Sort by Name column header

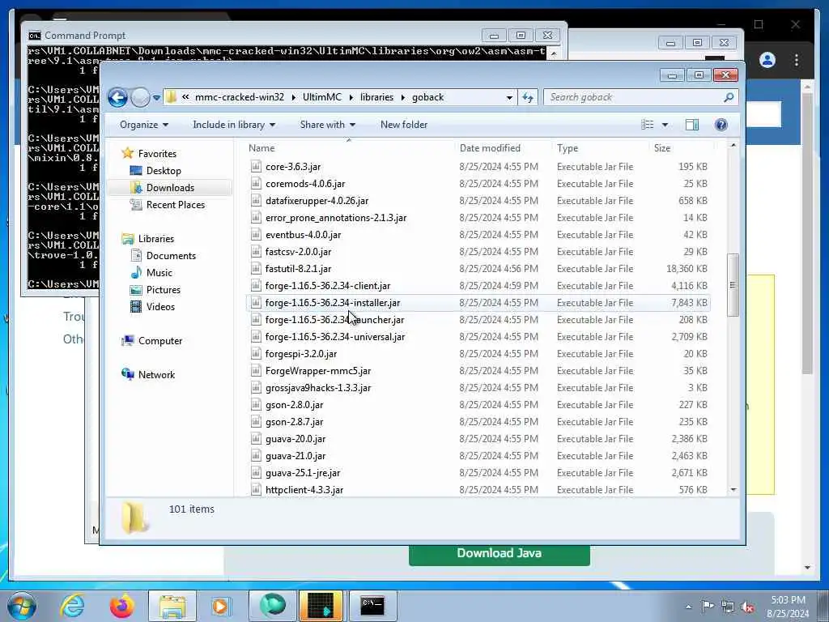[x=349, y=148]
